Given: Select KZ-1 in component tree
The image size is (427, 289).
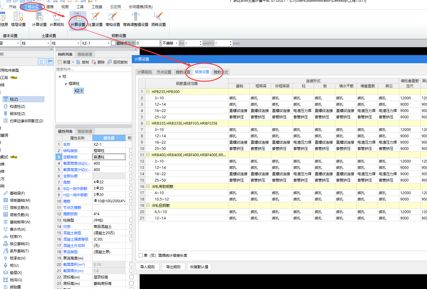Looking at the screenshot, I should (x=79, y=91).
